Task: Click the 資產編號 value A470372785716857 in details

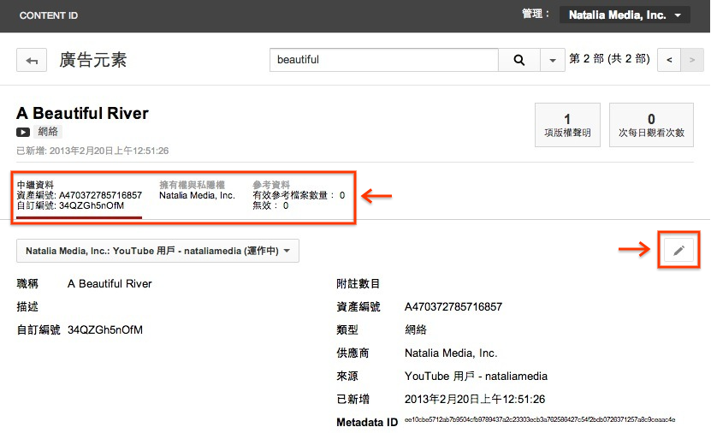Action: pos(453,307)
